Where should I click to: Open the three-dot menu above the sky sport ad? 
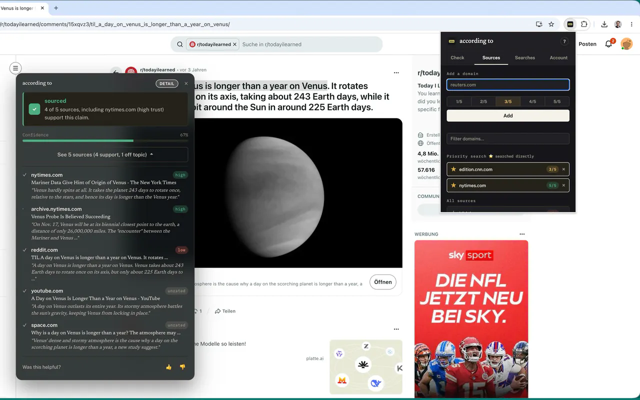tap(522, 234)
